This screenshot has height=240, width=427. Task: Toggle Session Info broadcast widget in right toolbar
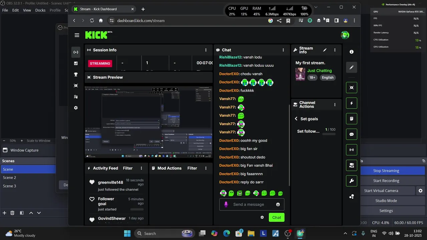click(x=352, y=150)
